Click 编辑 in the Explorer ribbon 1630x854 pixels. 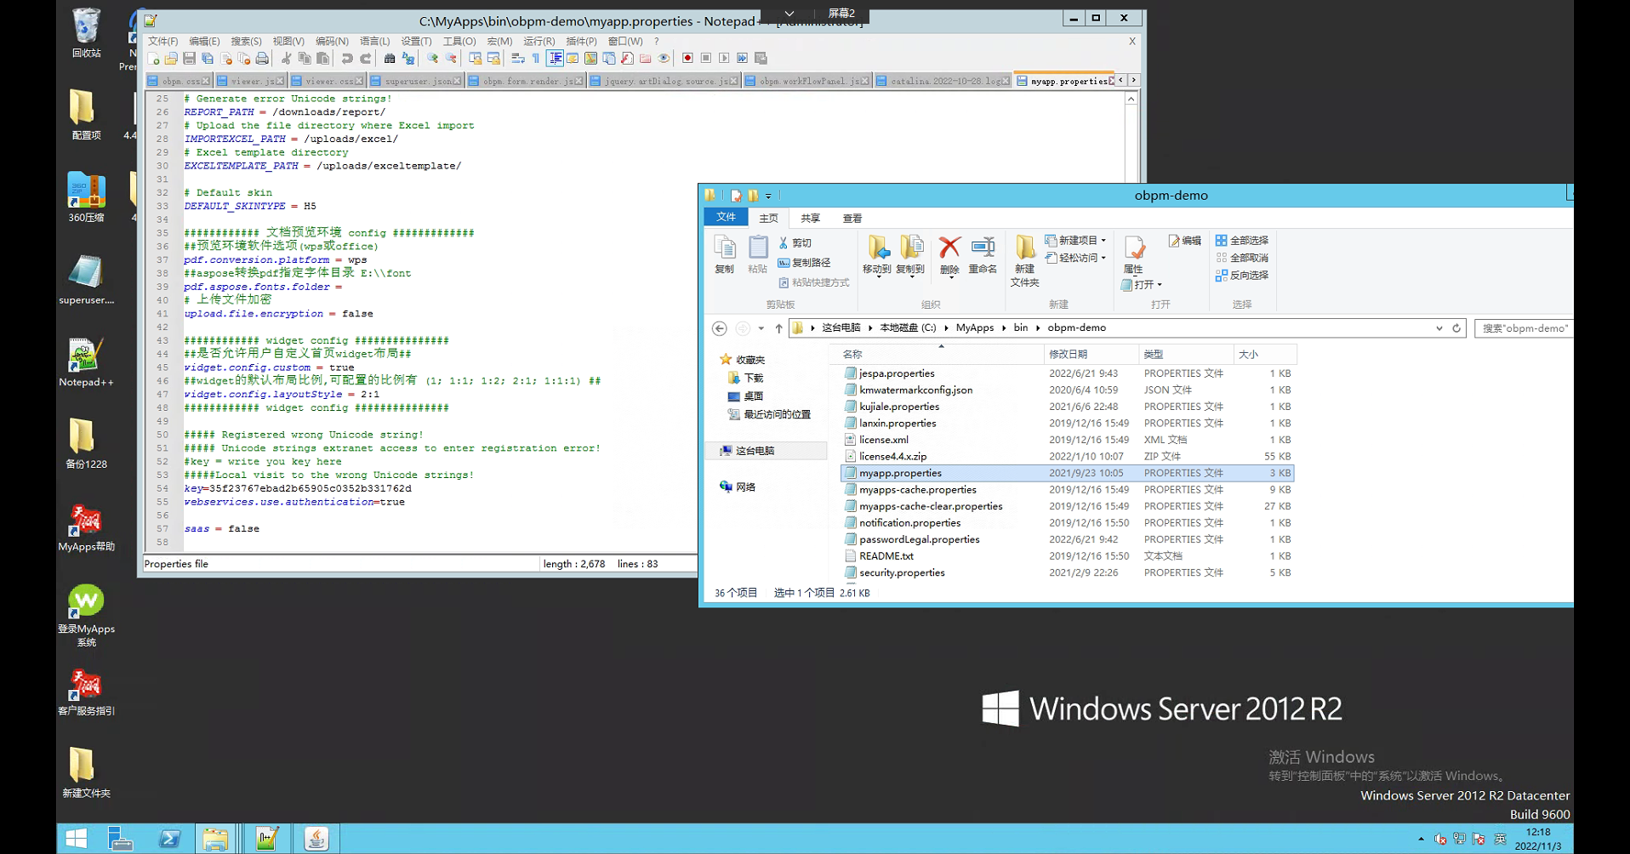[1185, 241]
